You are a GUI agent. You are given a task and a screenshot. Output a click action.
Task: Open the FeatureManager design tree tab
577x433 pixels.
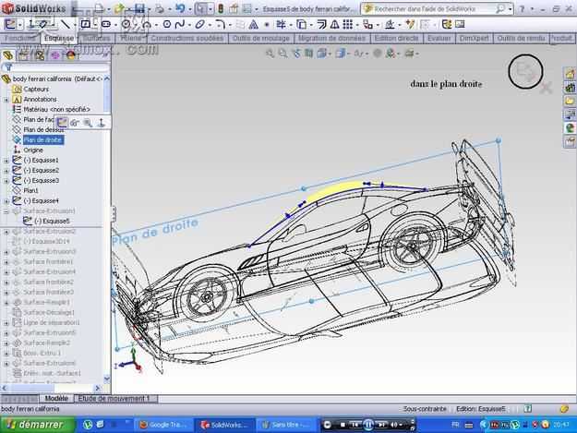[x=7, y=55]
